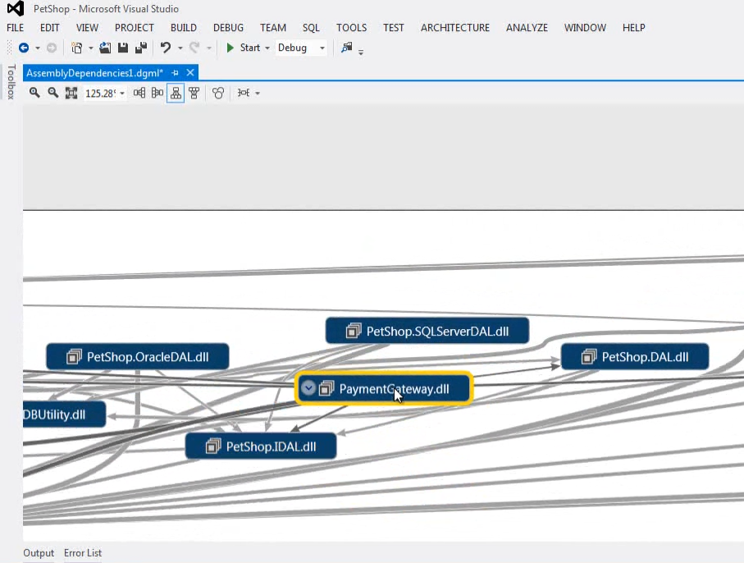
Task: Open the FILE menu
Action: pos(16,28)
